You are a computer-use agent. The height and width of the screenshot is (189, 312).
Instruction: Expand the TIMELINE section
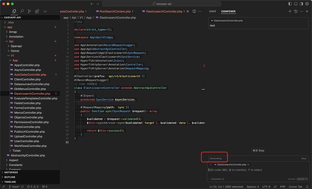(30, 182)
